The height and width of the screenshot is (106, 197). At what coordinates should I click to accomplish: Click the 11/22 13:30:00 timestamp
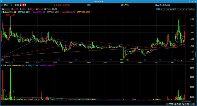162,5
